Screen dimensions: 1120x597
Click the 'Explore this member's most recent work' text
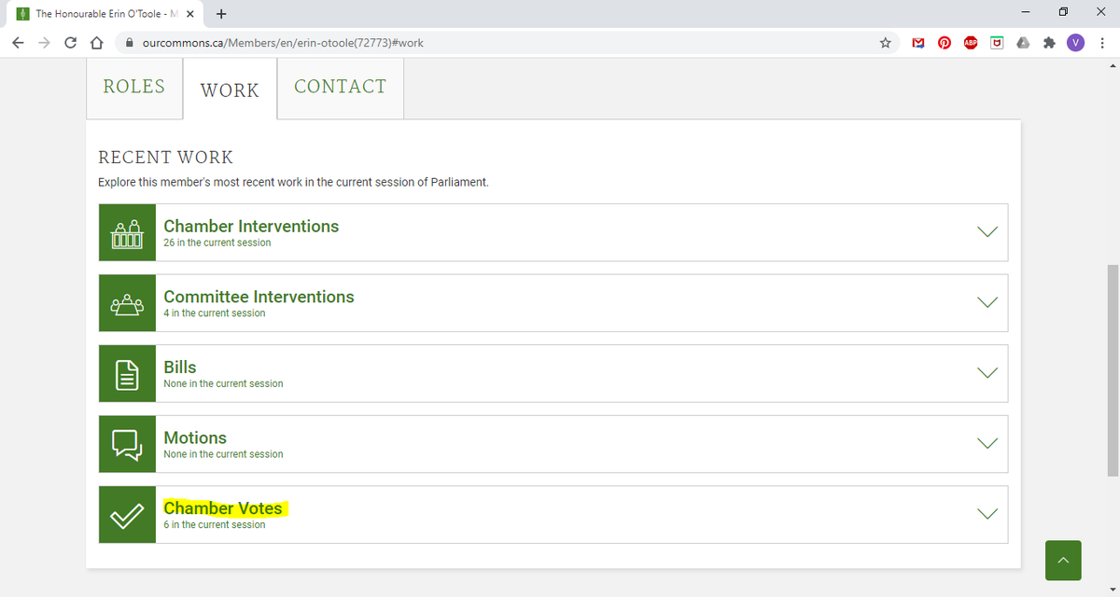point(293,182)
